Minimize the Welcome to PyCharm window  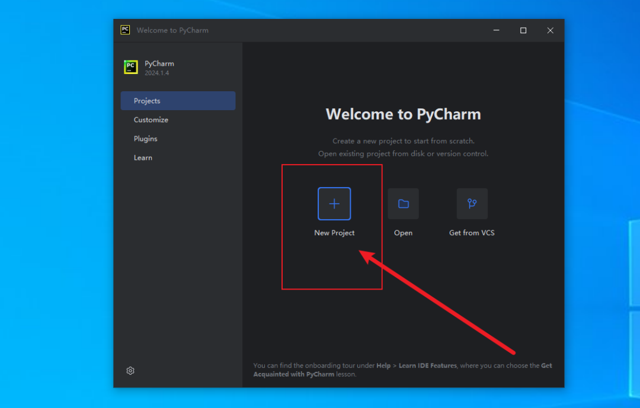tap(497, 30)
